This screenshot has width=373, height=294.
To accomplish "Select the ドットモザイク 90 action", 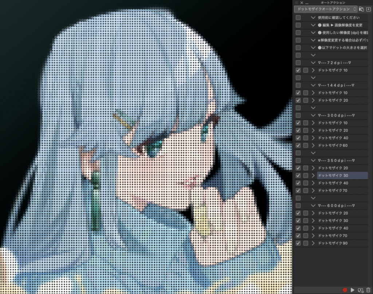I will 333,243.
